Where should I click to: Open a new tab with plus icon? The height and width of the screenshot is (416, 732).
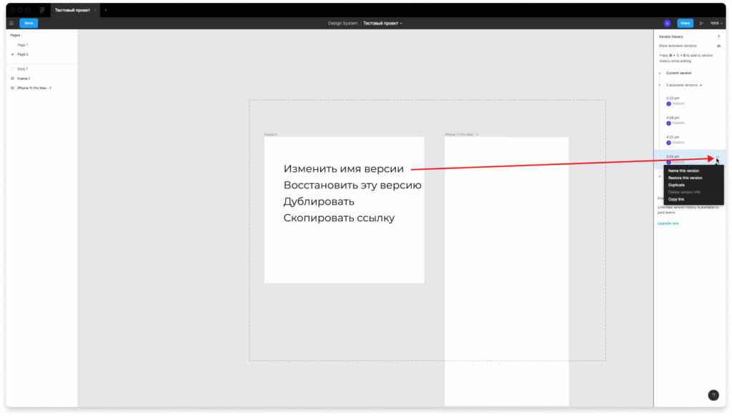(105, 10)
